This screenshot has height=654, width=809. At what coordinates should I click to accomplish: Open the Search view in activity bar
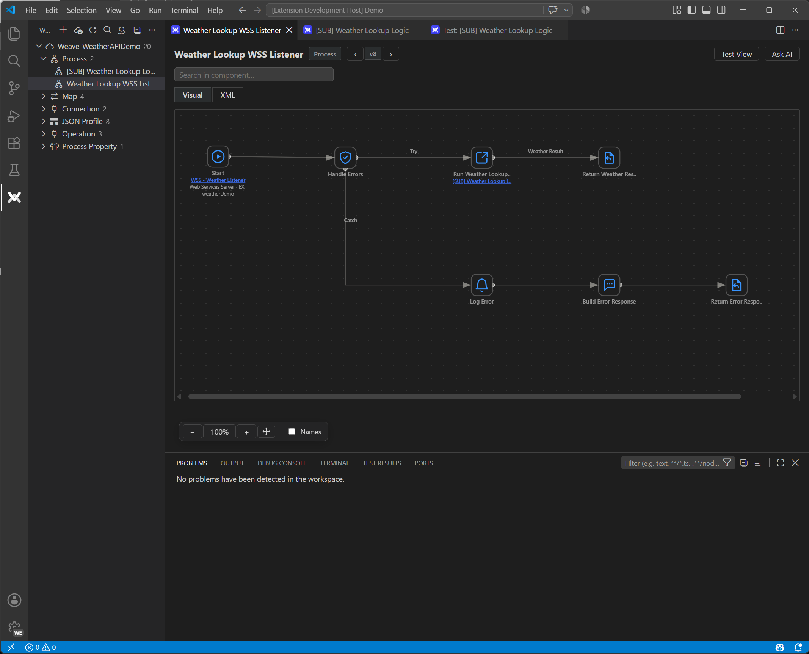tap(14, 61)
